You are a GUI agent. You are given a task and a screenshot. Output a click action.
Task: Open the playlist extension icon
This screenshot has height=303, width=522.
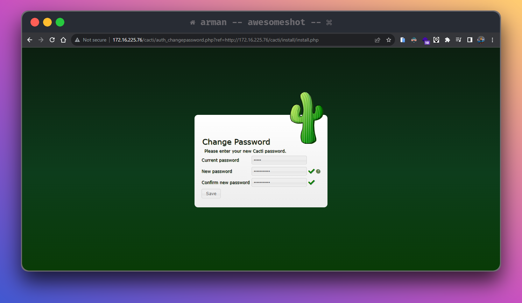click(x=459, y=40)
